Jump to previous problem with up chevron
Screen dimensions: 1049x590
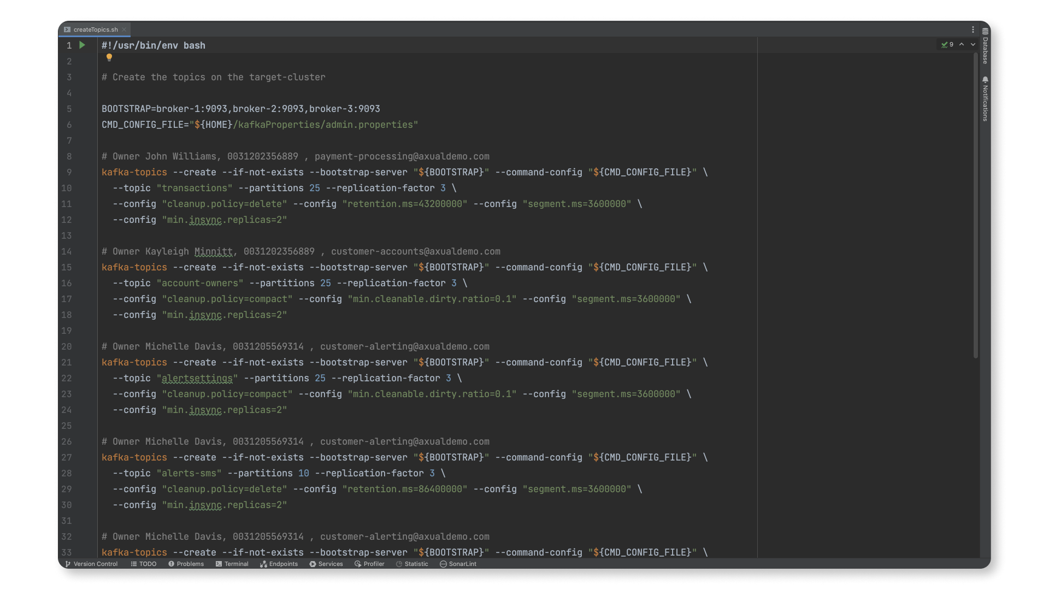coord(962,45)
